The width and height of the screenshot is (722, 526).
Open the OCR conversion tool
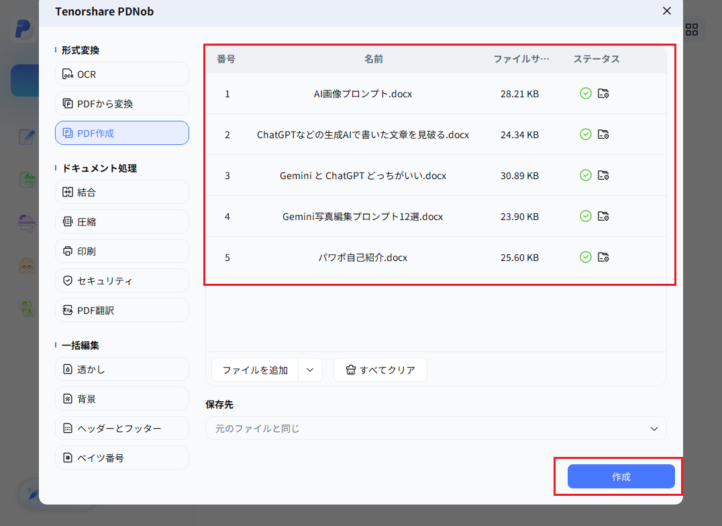click(121, 74)
